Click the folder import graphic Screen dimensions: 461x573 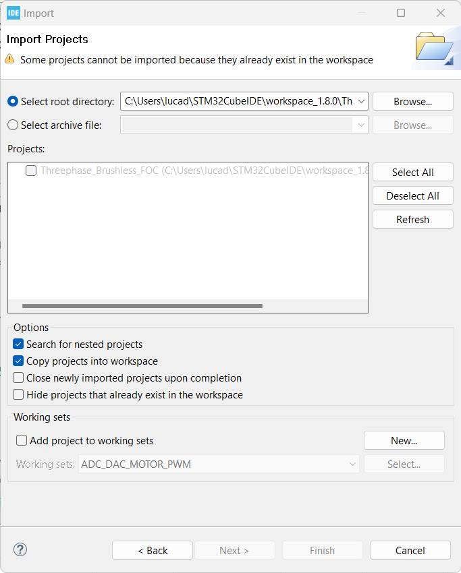[436, 47]
